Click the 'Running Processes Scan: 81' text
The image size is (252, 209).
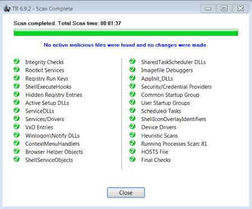coord(174,144)
